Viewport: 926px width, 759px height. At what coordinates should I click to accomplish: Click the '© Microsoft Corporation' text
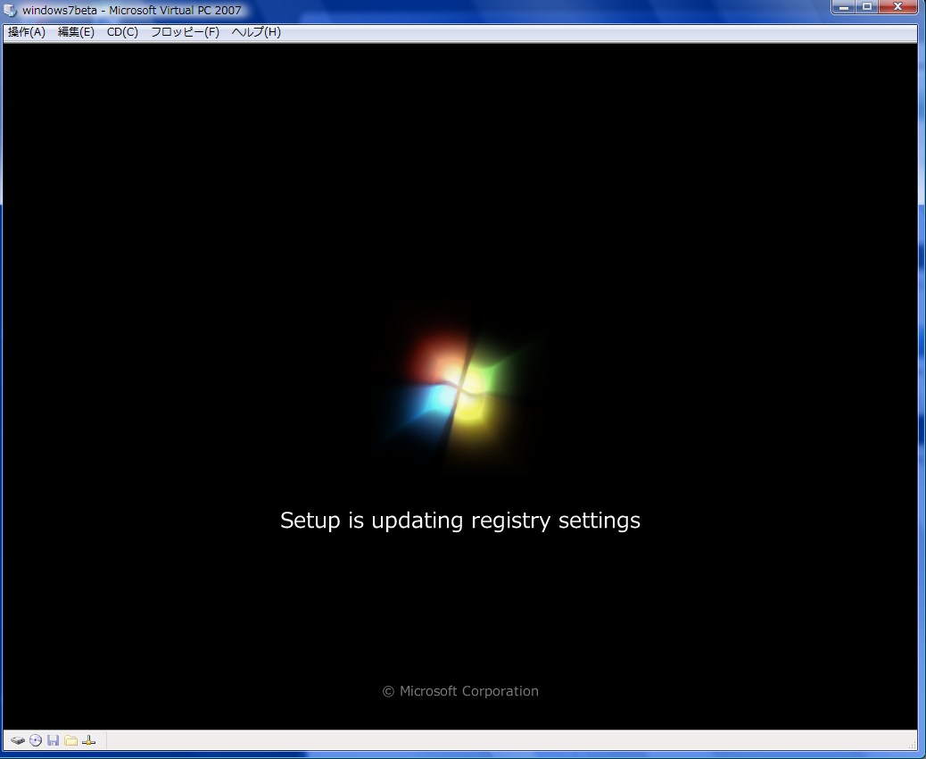pyautogui.click(x=460, y=691)
